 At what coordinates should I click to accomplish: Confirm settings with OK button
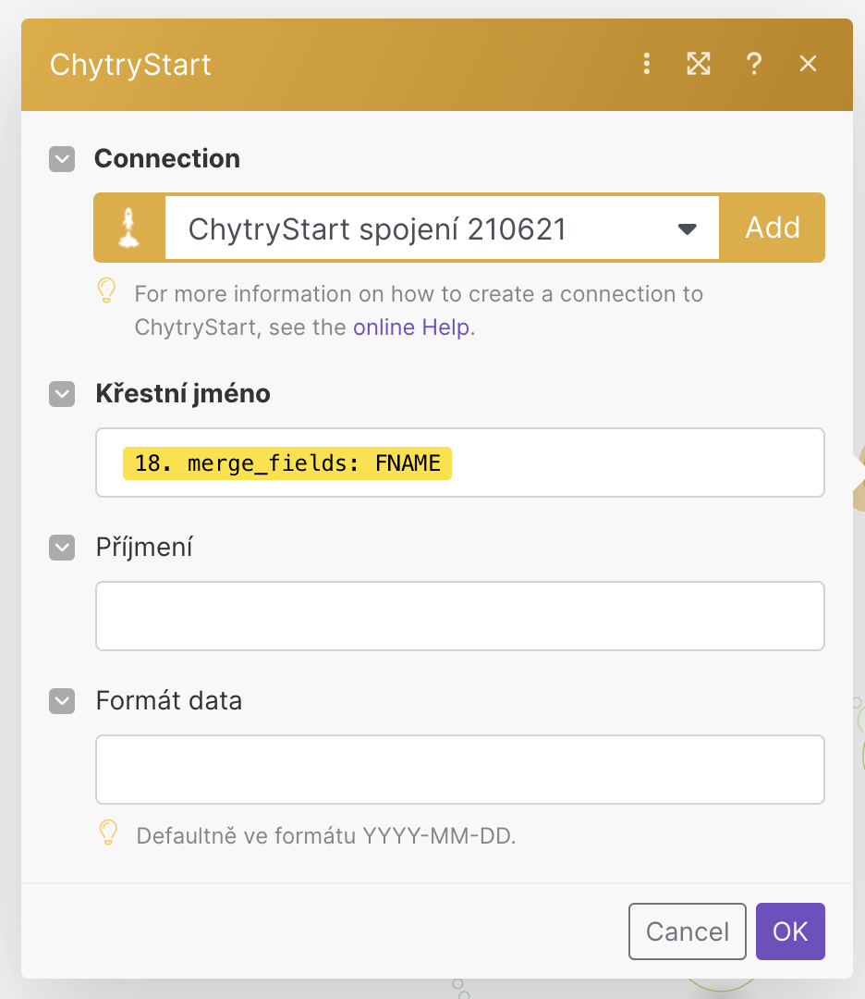point(790,931)
